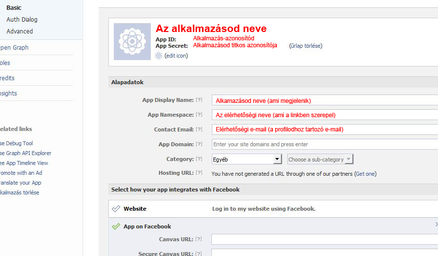Click the help [?] next to App Namespace
438x256 pixels.
tap(199, 114)
